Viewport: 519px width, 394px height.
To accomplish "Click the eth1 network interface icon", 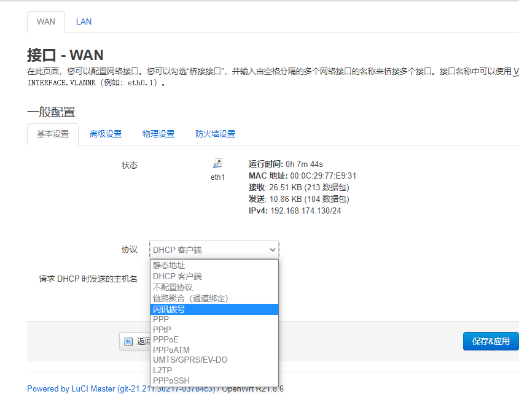I will click(217, 164).
